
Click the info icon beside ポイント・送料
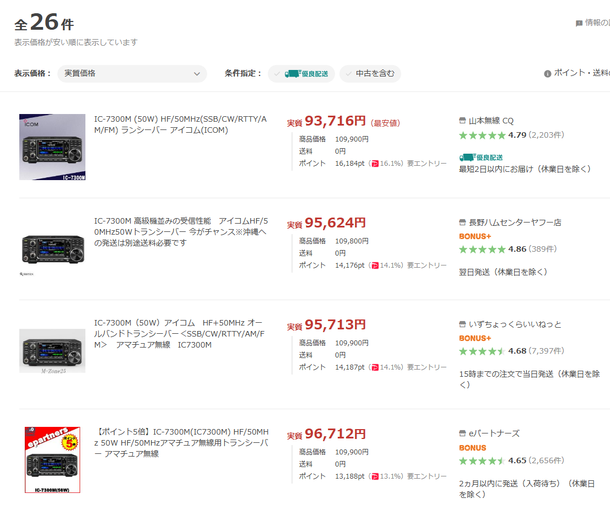(547, 73)
